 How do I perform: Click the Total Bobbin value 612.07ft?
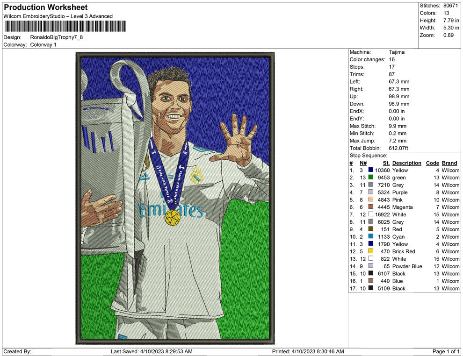tap(398, 148)
